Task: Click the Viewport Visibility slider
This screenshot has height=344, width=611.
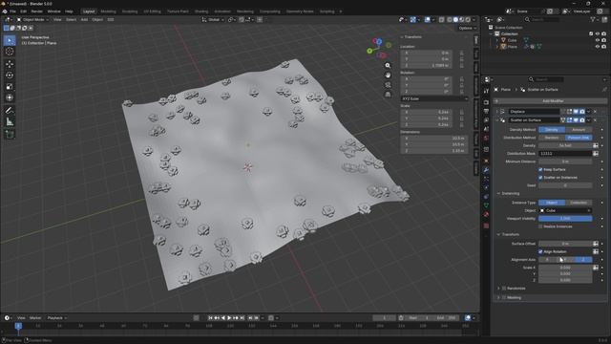Action: point(565,219)
